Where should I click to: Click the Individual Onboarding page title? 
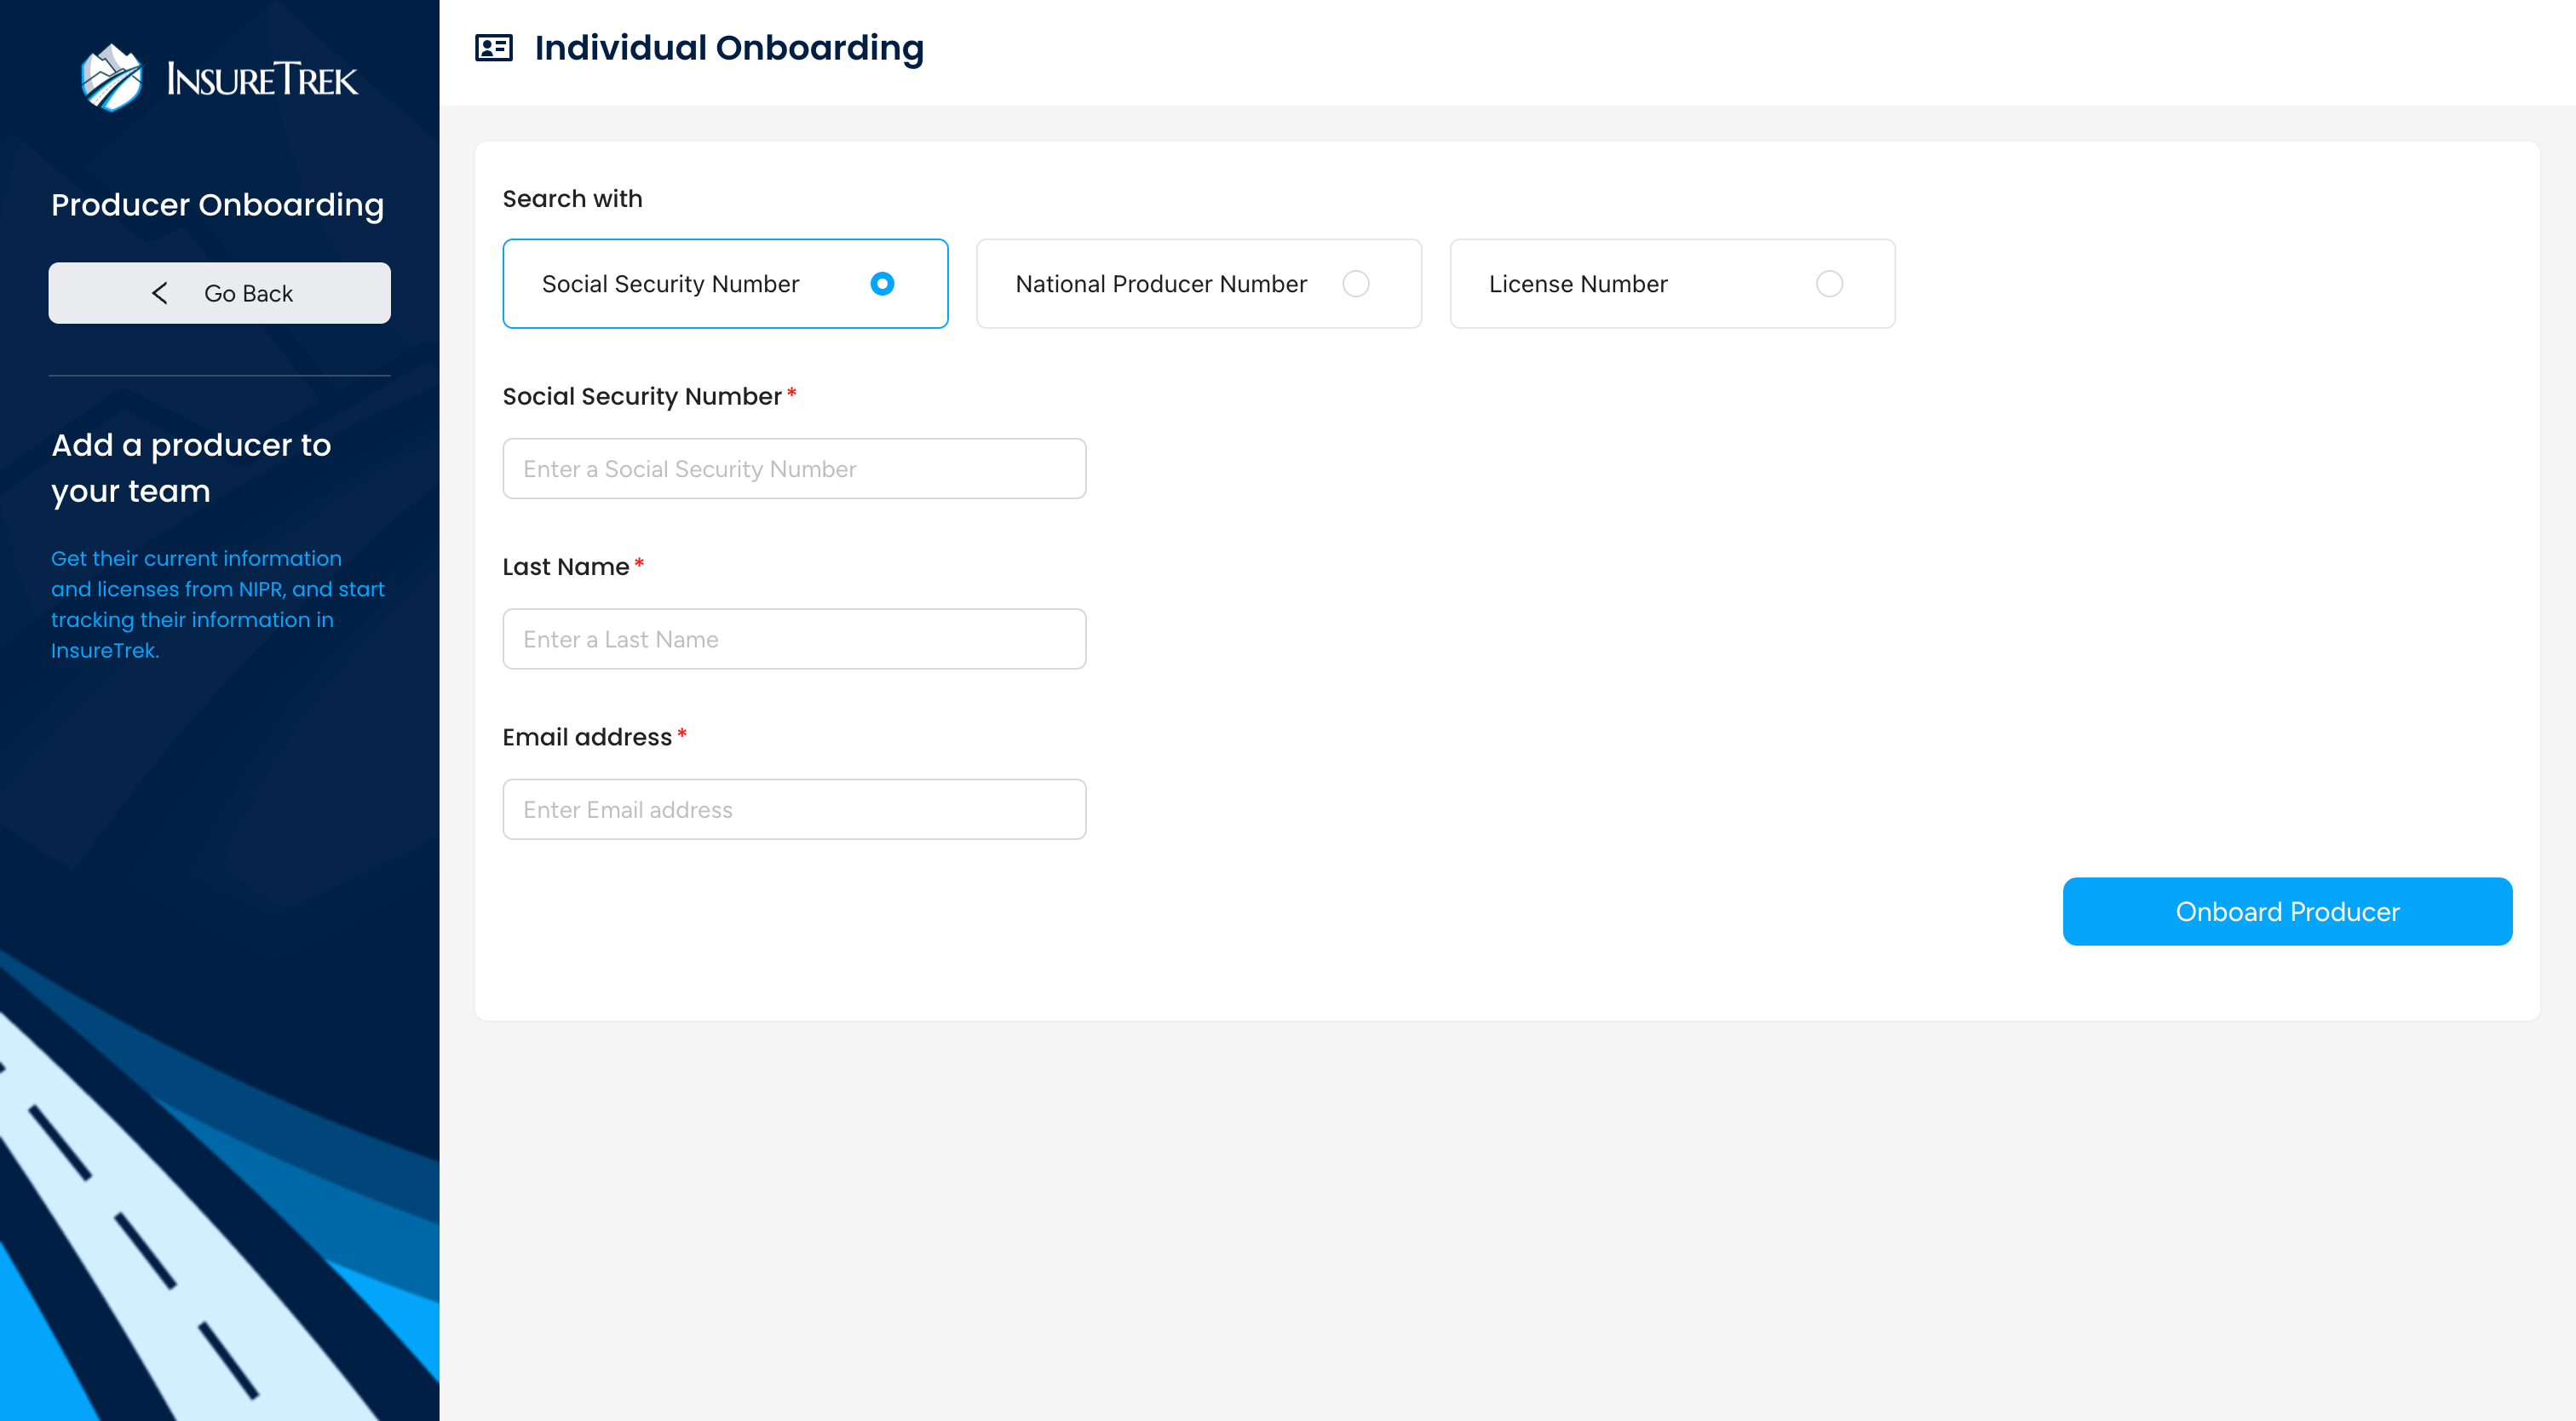pos(729,48)
